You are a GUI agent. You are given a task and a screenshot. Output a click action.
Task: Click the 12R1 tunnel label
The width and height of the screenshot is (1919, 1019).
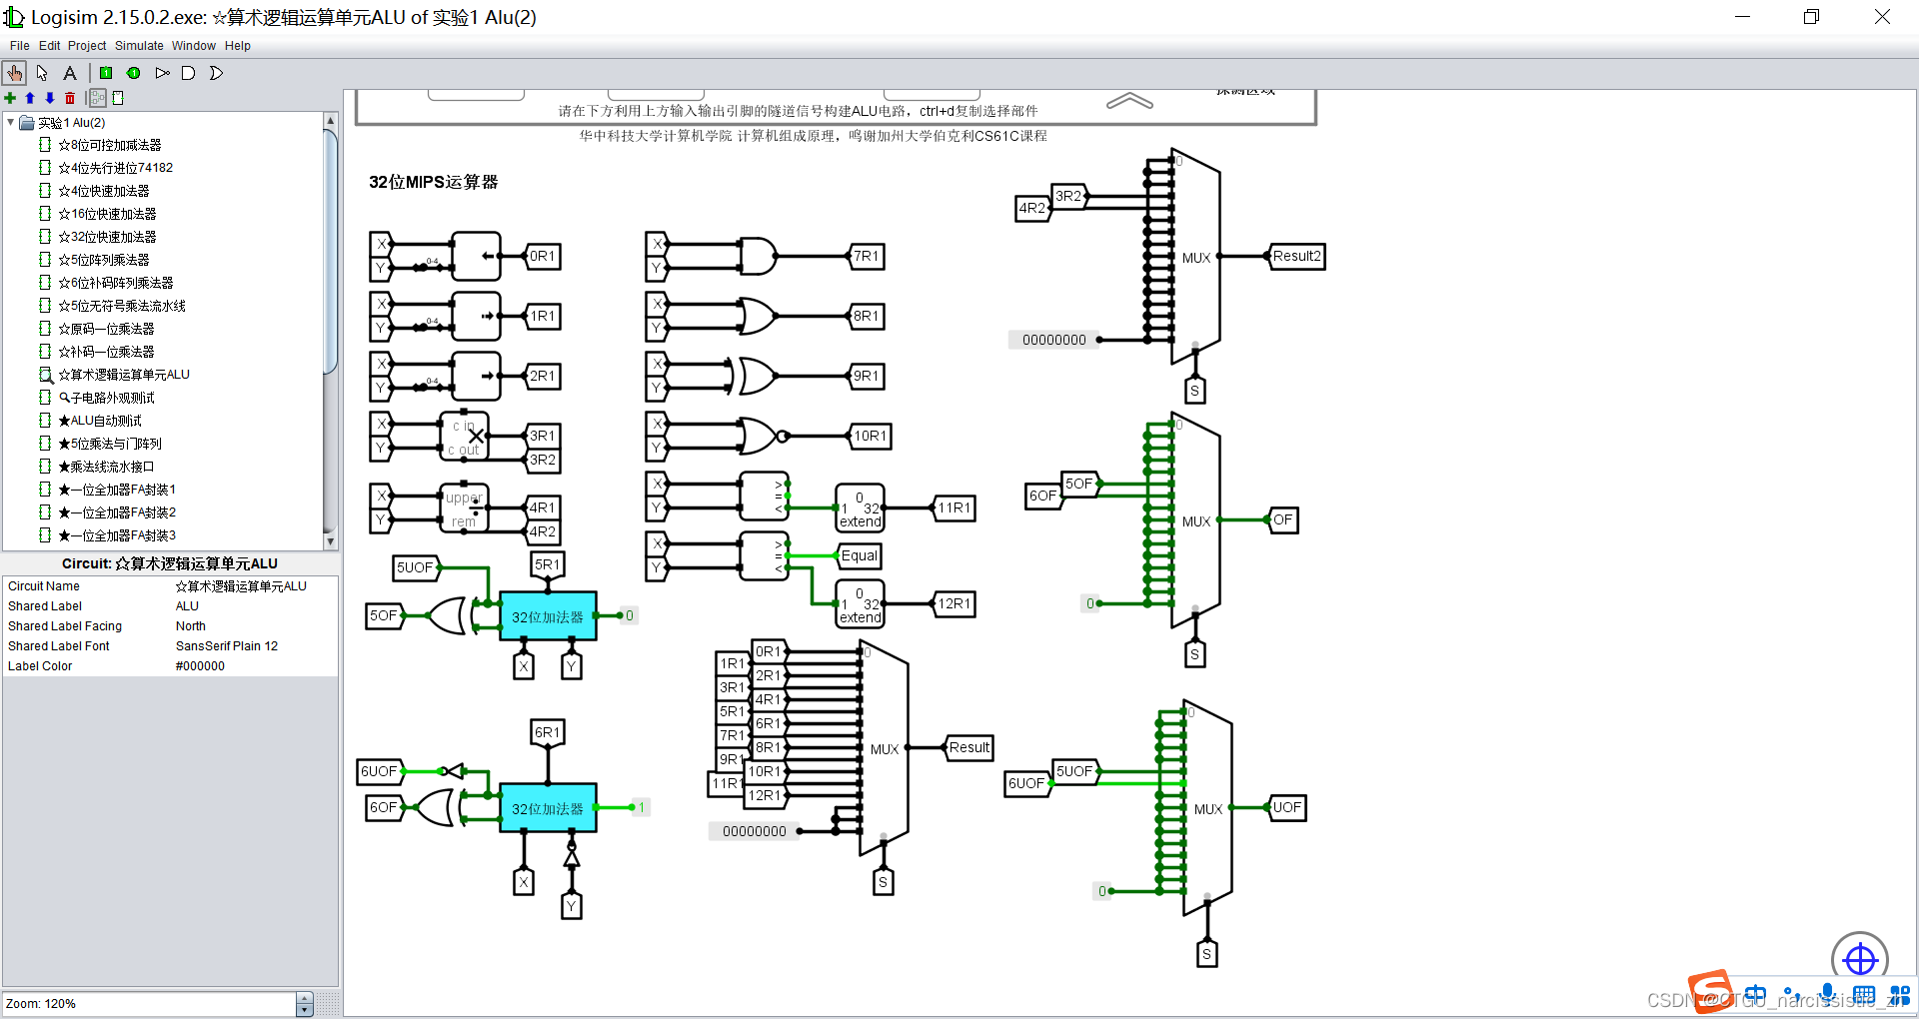click(x=955, y=603)
